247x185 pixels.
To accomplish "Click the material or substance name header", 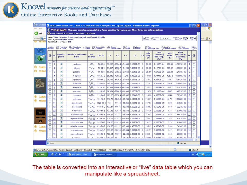I will [x=77, y=55].
